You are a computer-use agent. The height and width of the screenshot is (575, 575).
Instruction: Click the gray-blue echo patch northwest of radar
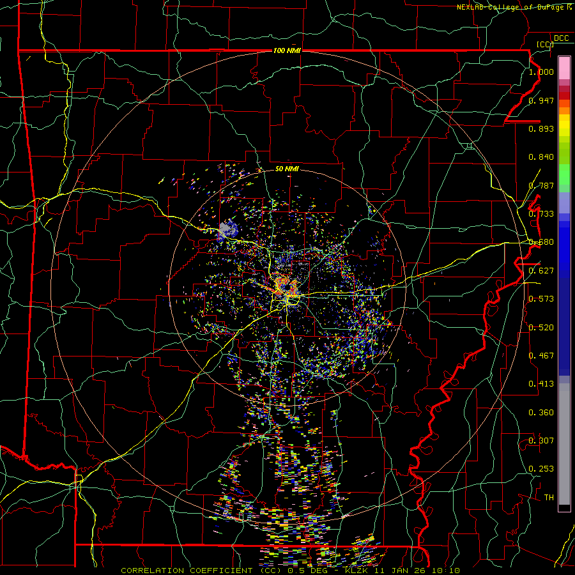click(x=227, y=229)
